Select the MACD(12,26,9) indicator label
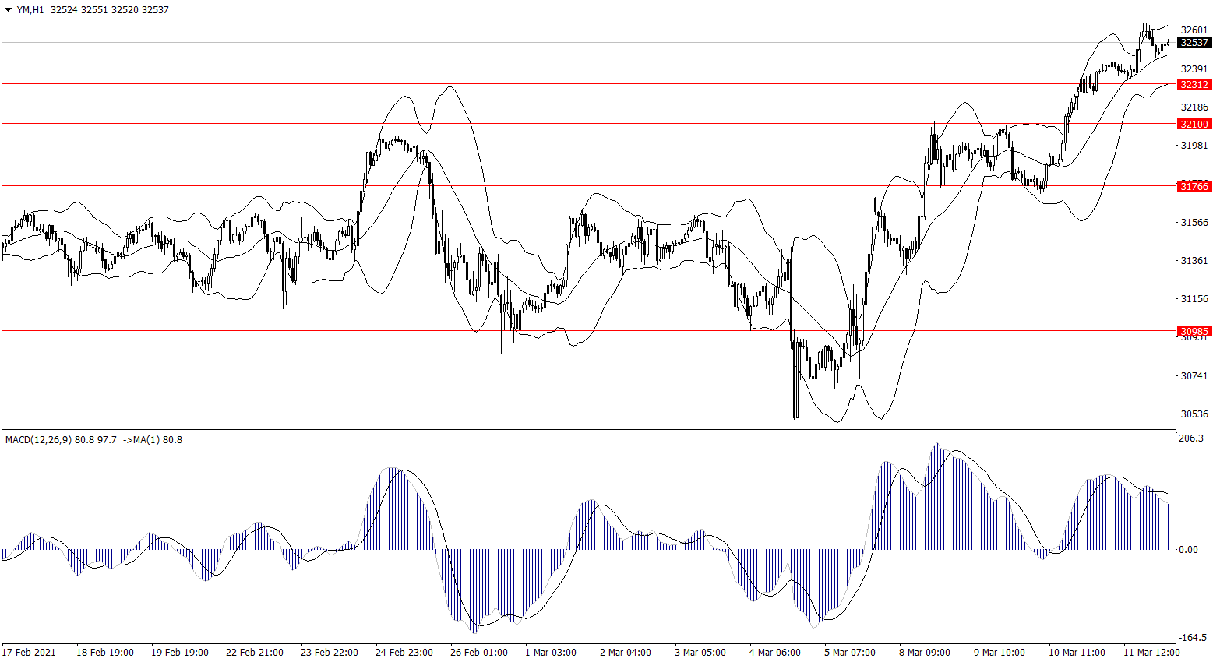 click(x=38, y=440)
